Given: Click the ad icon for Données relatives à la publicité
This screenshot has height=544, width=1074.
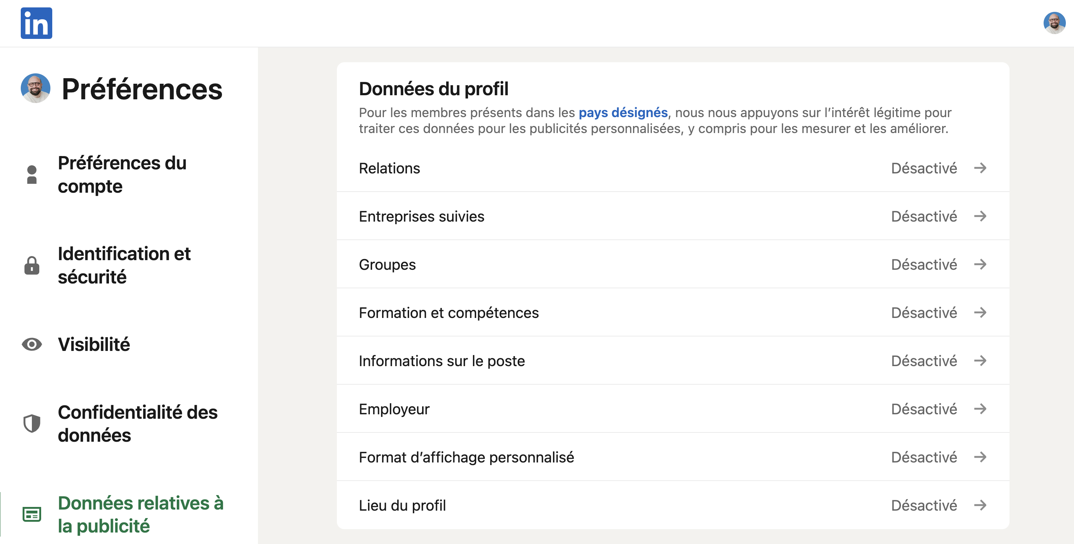Looking at the screenshot, I should click(32, 514).
